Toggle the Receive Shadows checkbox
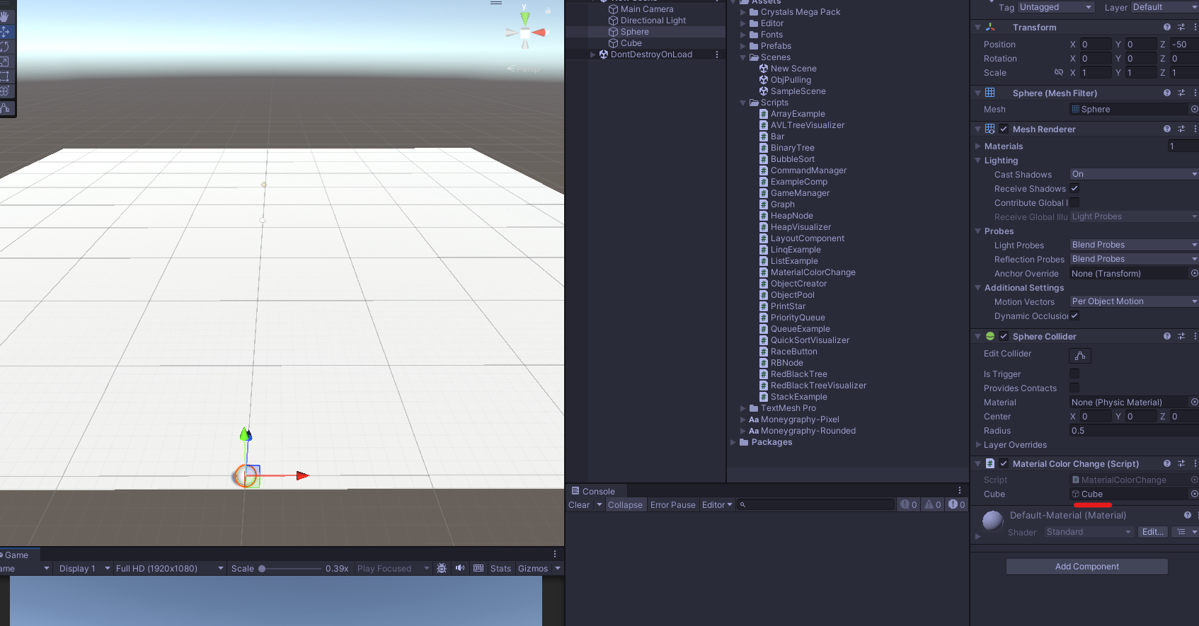The height and width of the screenshot is (626, 1199). pyautogui.click(x=1074, y=189)
